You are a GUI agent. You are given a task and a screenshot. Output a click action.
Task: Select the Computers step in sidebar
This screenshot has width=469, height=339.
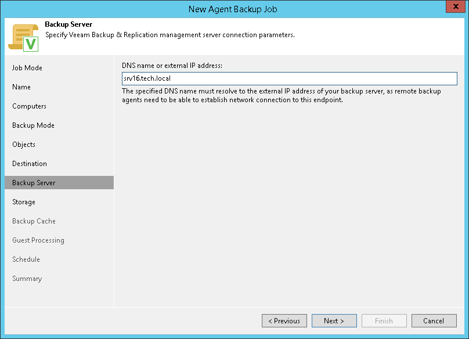coord(29,106)
